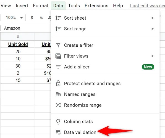Open the View menu
This screenshot has width=165, height=138.
(x=6, y=6)
